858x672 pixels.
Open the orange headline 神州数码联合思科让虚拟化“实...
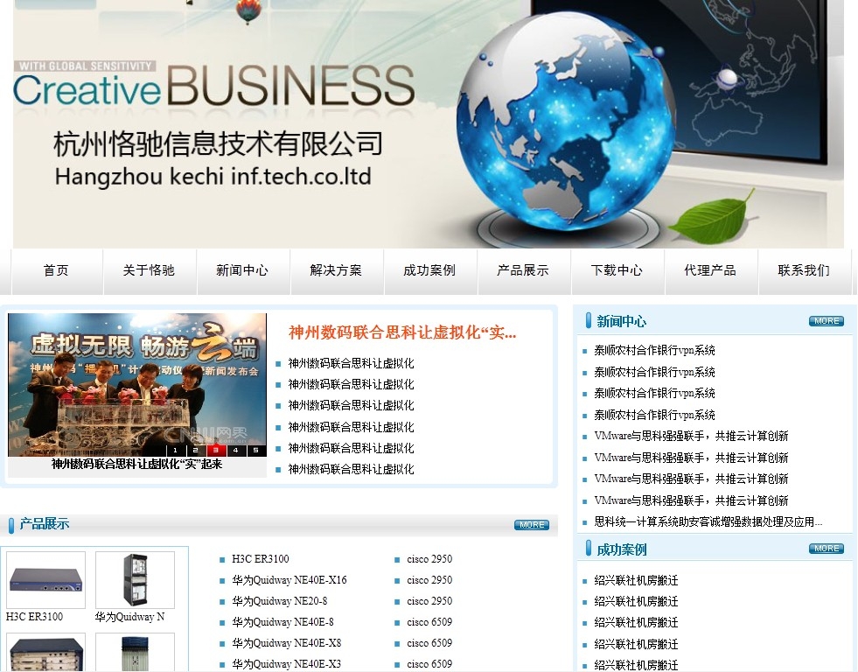(402, 332)
